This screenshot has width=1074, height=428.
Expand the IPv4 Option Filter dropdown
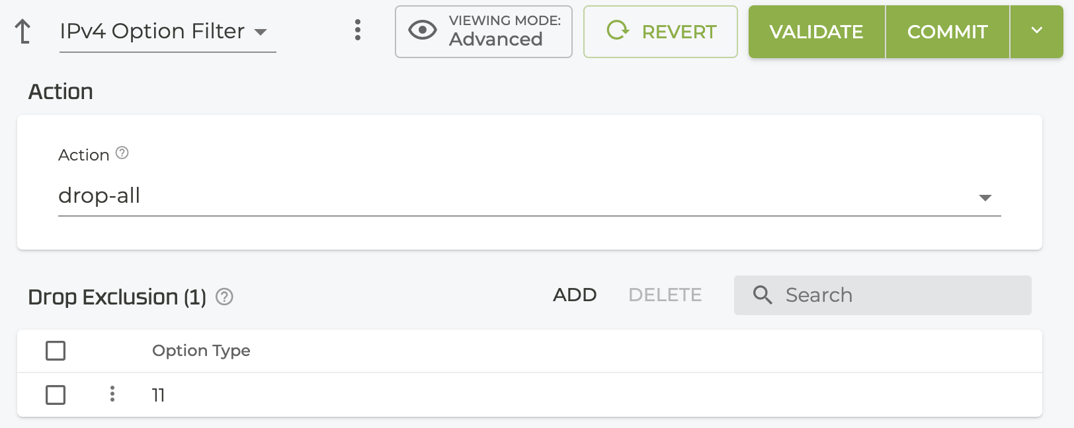coord(261,32)
